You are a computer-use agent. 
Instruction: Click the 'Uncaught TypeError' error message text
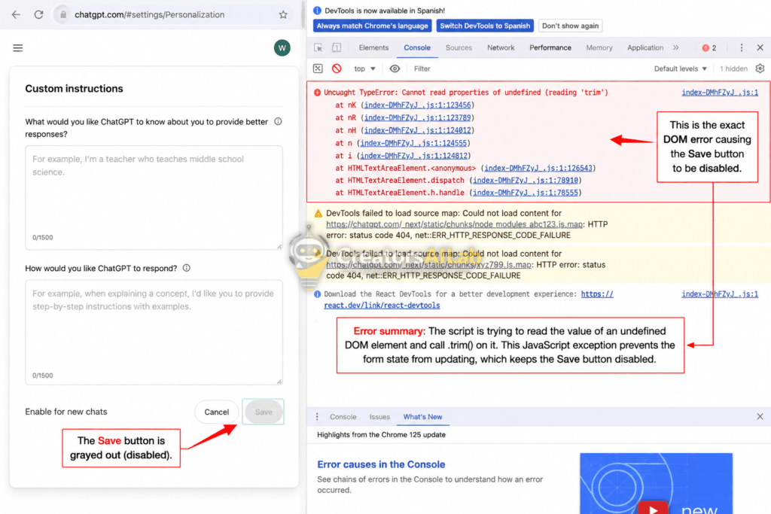click(465, 93)
